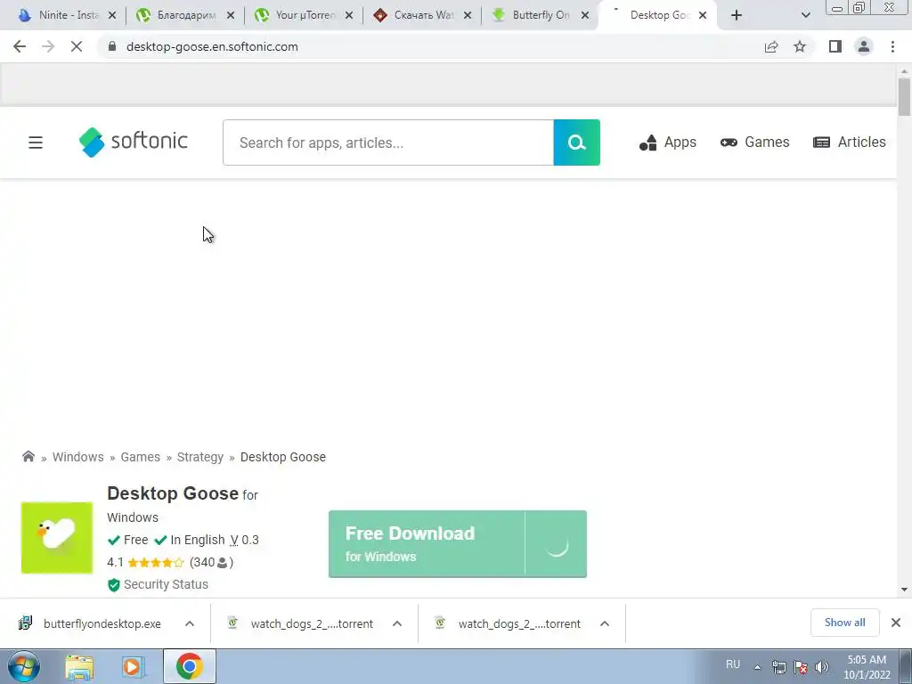This screenshot has width=912, height=684.
Task: Close the downloads bar
Action: coord(896,623)
